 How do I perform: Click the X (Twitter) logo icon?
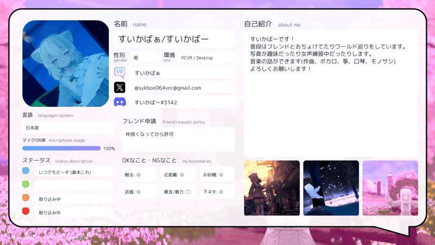[120, 88]
